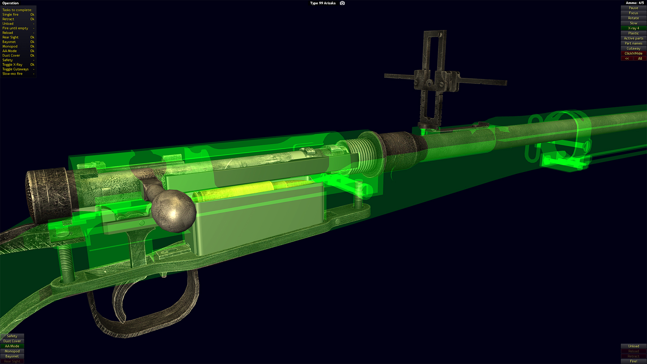Select the 'Slow-mo fire' task row
The width and height of the screenshot is (647, 364).
tap(18, 74)
